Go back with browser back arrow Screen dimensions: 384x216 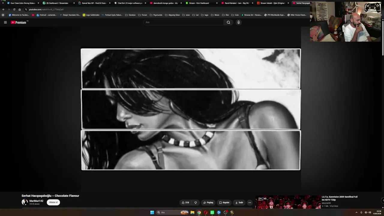coord(3,9)
